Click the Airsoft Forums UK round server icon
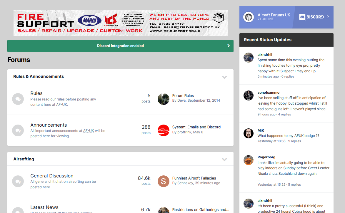Screen dimensions: 345x213 [x=249, y=17]
